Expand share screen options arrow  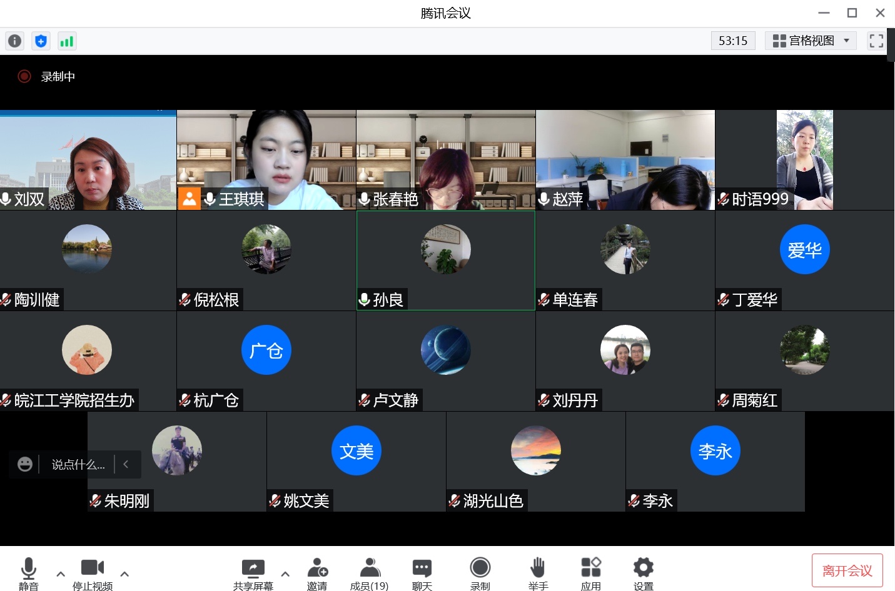[285, 574]
